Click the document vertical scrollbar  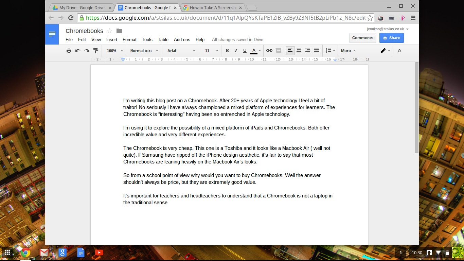(417, 107)
